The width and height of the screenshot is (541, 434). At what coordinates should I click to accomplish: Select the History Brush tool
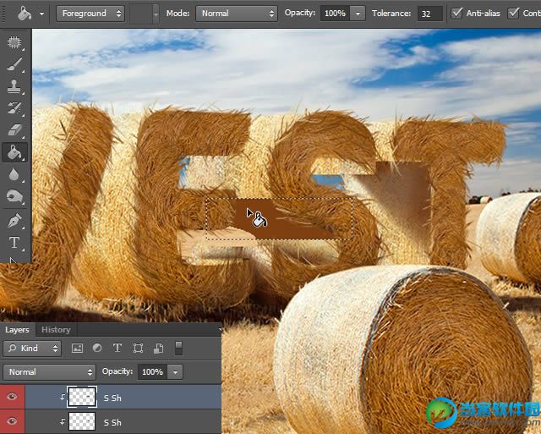tap(14, 108)
